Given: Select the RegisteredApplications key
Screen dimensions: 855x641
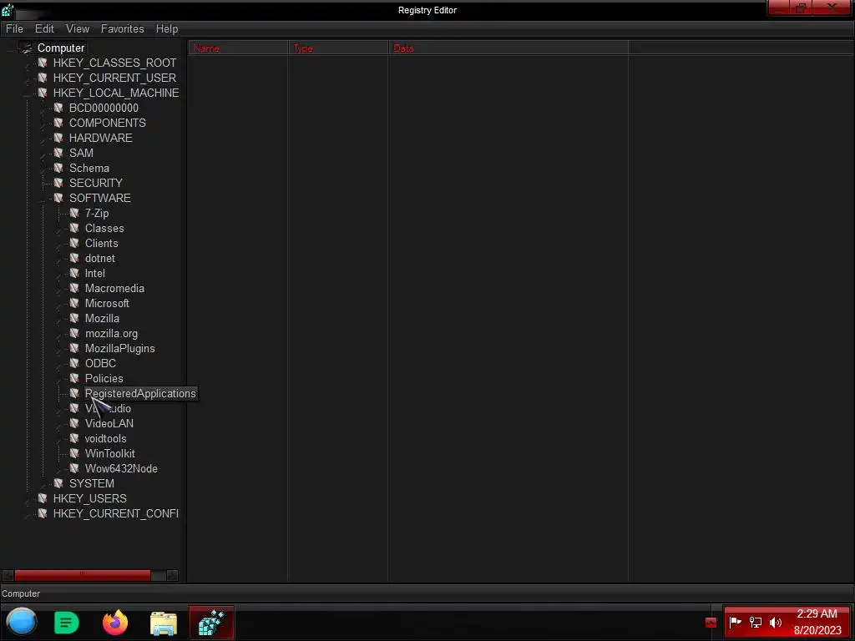Looking at the screenshot, I should click(x=140, y=394).
